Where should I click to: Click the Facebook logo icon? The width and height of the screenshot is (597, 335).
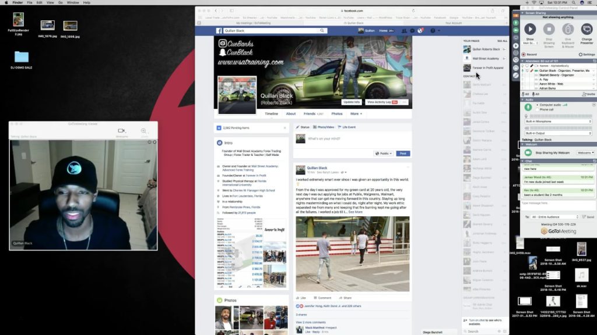tap(219, 31)
